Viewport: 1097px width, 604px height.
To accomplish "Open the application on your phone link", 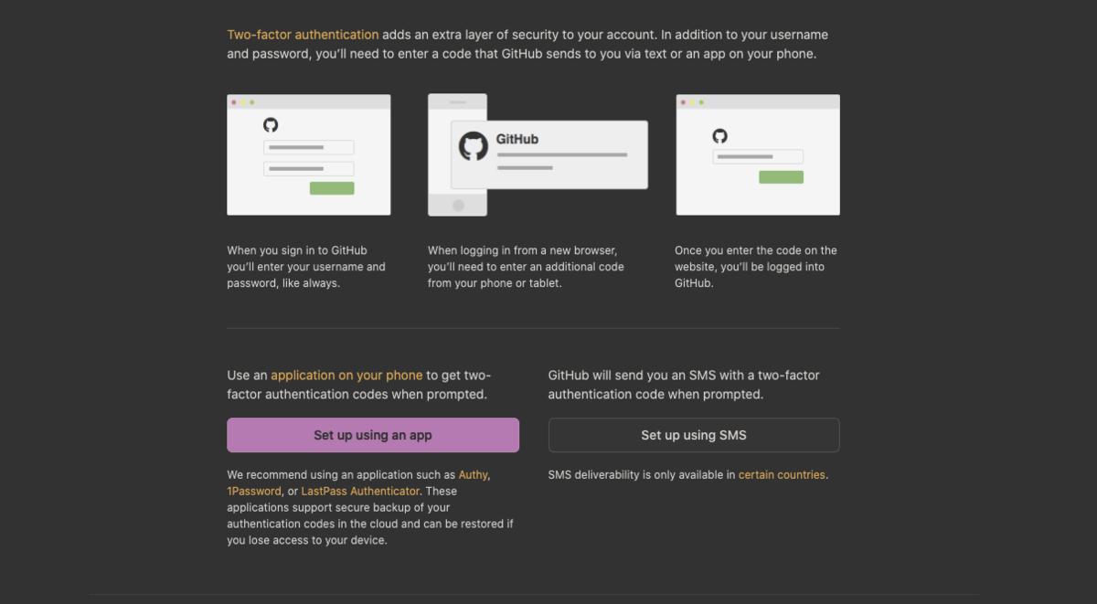I will (x=346, y=375).
